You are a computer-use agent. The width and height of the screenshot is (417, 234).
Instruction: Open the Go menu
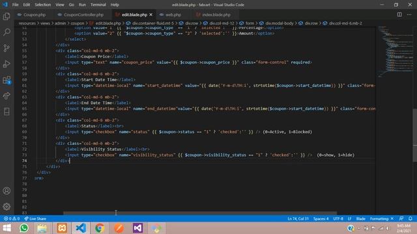[x=71, y=5]
